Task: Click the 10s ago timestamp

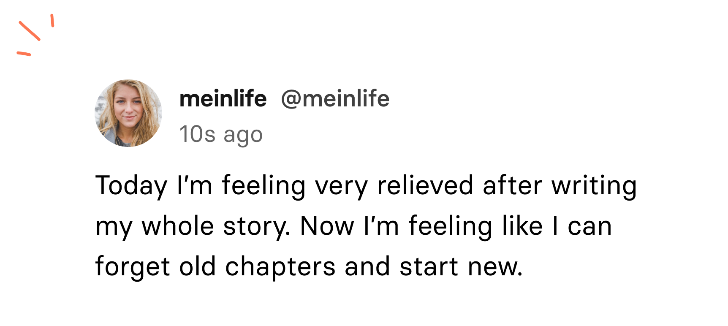Action: click(221, 134)
